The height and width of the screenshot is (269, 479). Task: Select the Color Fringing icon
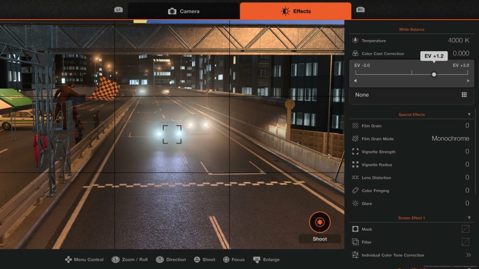point(355,190)
